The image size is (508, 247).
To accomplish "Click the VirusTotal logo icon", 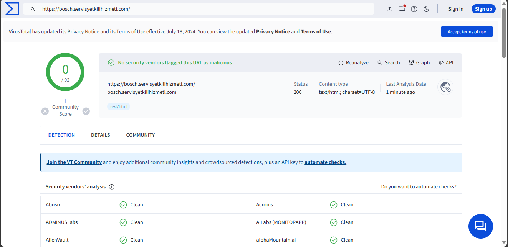I will click(x=12, y=9).
